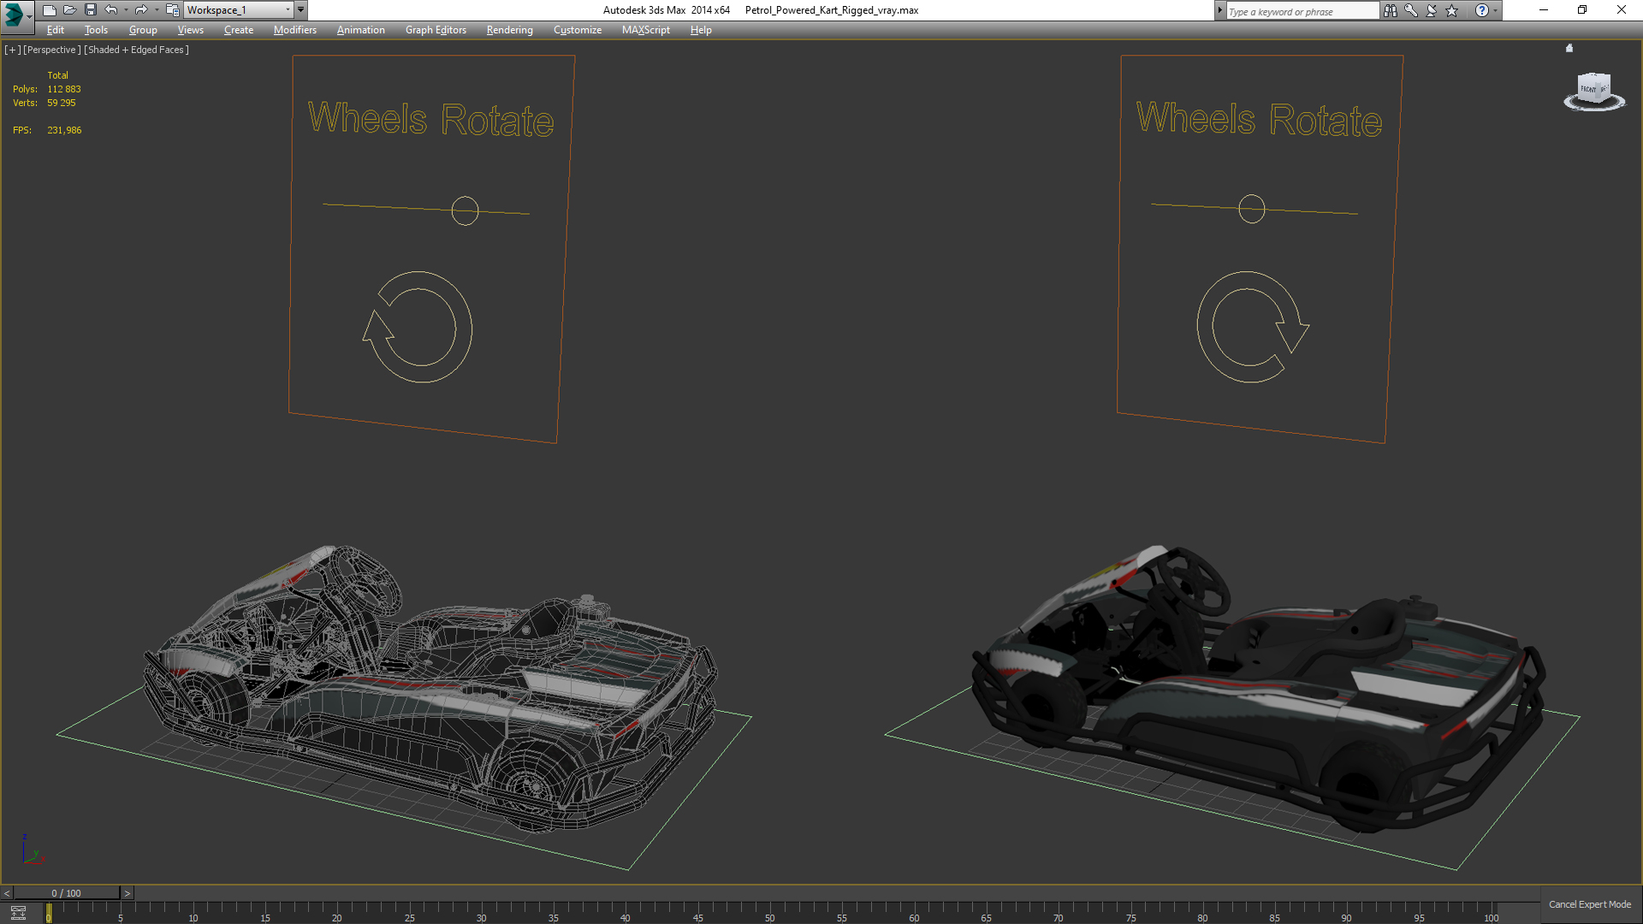The image size is (1643, 924).
Task: Open Favorites star icon
Action: click(1452, 10)
